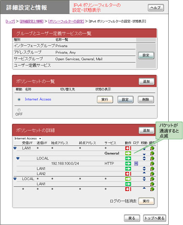Viewport: 183px width, 225px height.
Task: Click the edit icon for the General row
Action: coord(152,153)
